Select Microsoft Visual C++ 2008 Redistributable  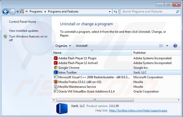pos(94,77)
